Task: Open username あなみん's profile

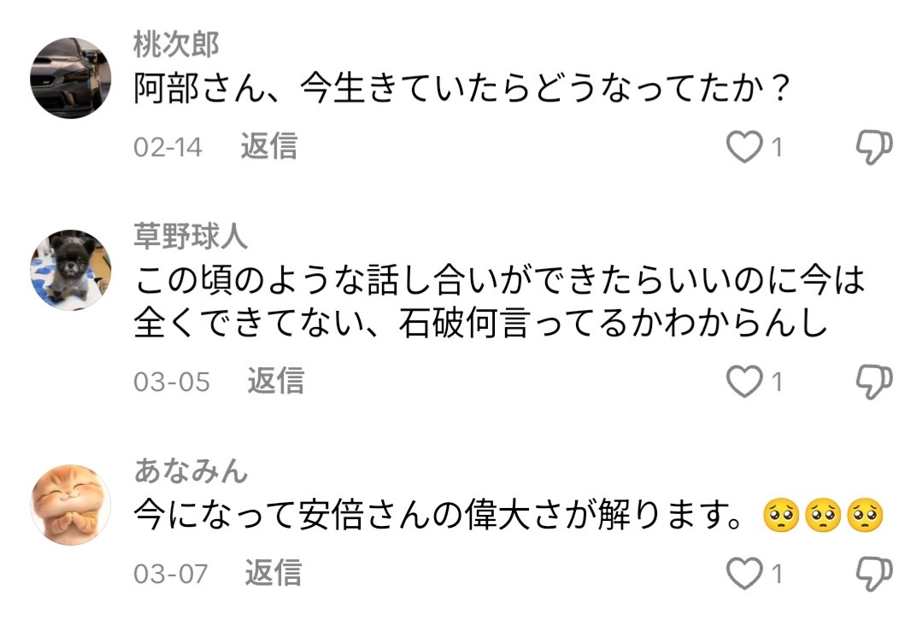Action: pos(191,470)
